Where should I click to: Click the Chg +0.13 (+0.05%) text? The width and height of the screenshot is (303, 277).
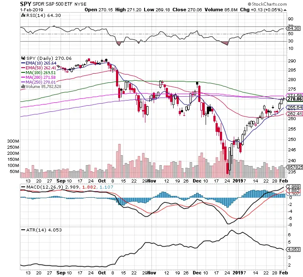[x=261, y=10]
